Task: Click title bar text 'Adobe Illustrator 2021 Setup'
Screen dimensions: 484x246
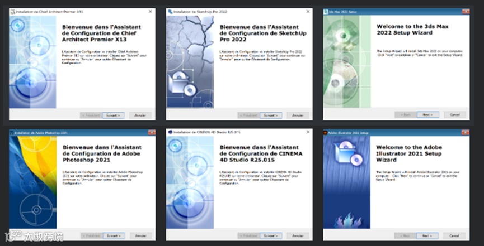Action: [348, 133]
